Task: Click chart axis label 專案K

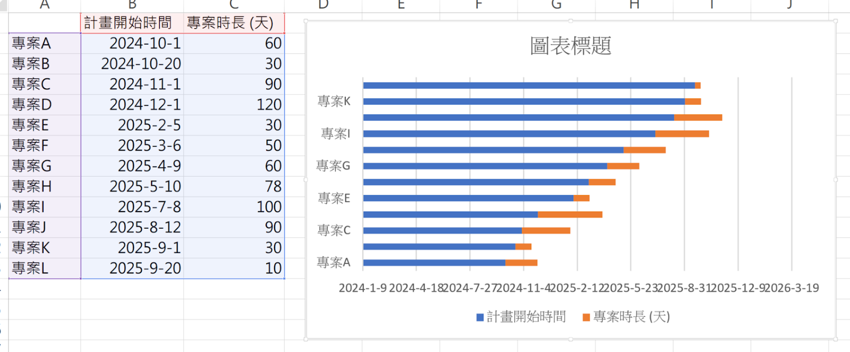Action: pyautogui.click(x=334, y=101)
